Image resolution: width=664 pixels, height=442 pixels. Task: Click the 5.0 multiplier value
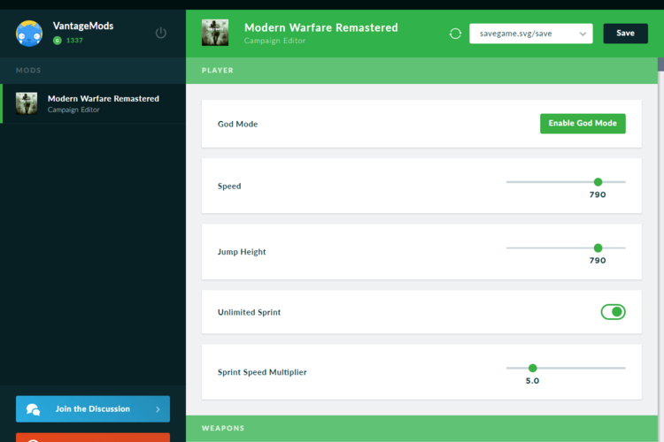532,381
